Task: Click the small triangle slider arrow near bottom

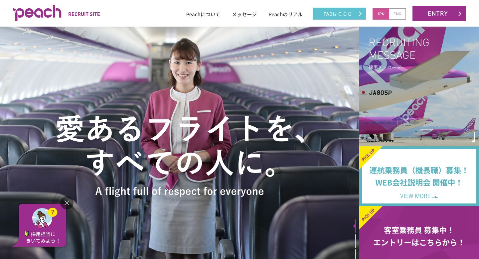Action: point(355,226)
